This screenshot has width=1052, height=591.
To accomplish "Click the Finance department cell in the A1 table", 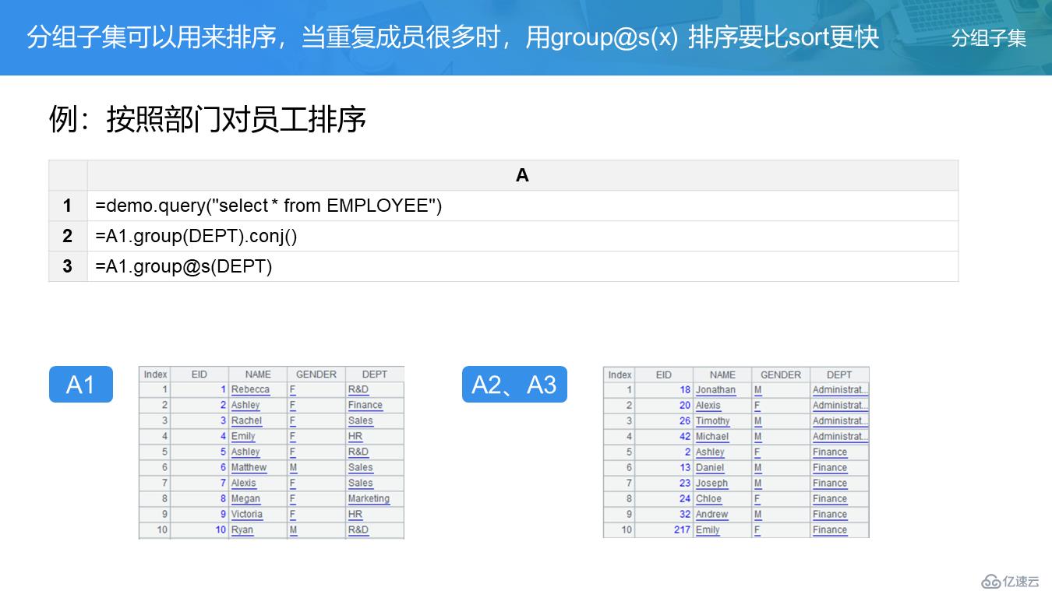I will coord(375,405).
